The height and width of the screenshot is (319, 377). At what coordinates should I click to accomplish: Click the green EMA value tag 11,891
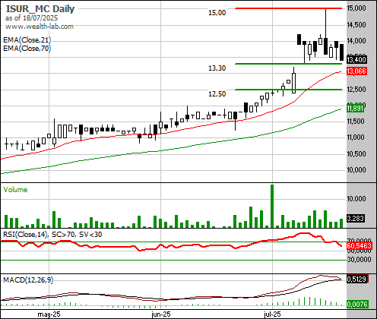355,109
